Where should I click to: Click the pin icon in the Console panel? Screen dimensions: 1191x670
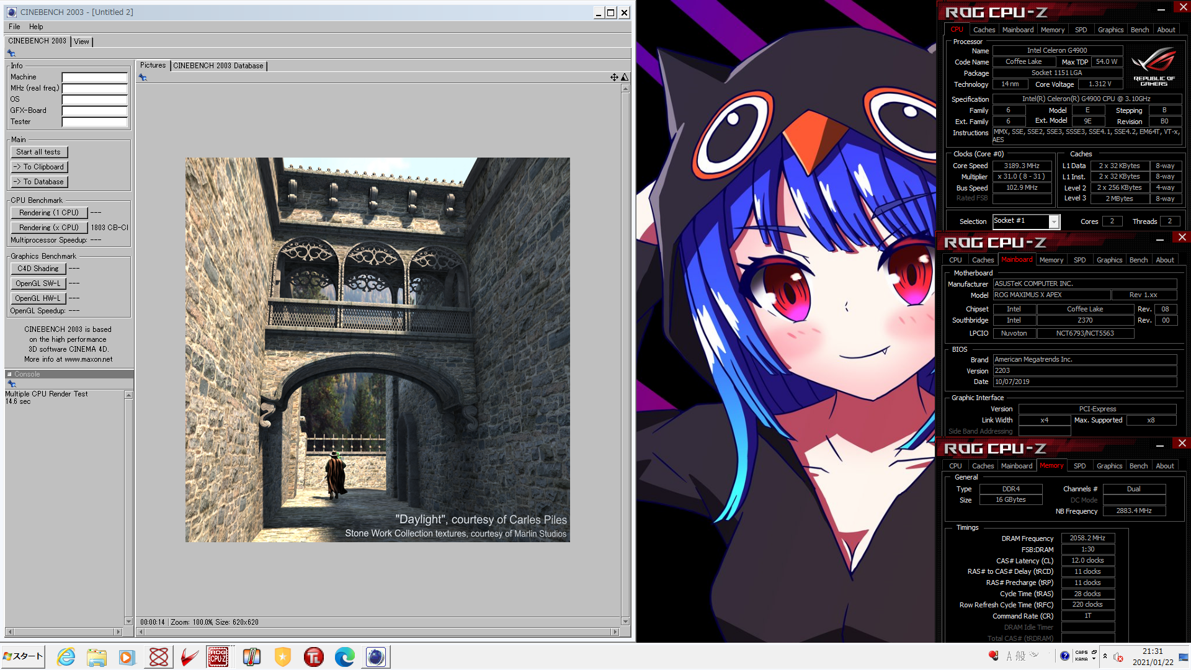pyautogui.click(x=11, y=384)
